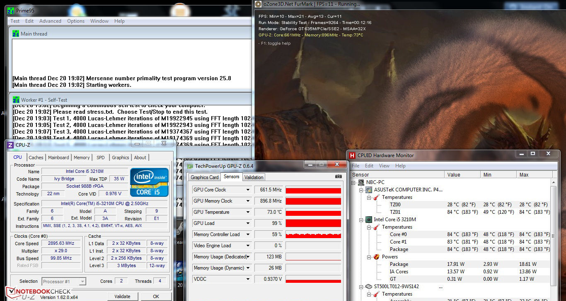Viewport: 566px width, 301px height.
Task: Open the Memory Usage (Dedicated) dropdown
Action: point(248,257)
